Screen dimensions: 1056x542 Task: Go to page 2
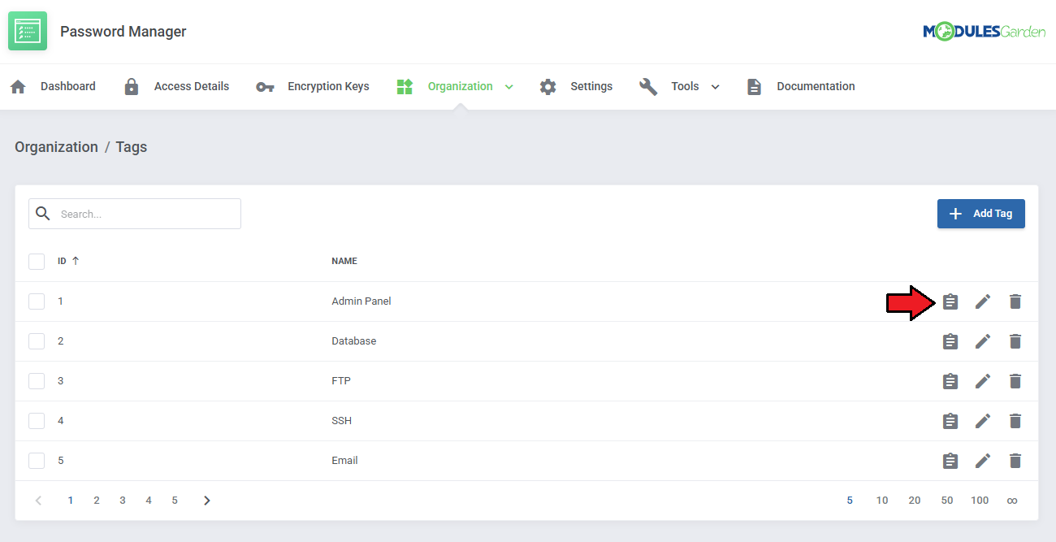(x=97, y=501)
